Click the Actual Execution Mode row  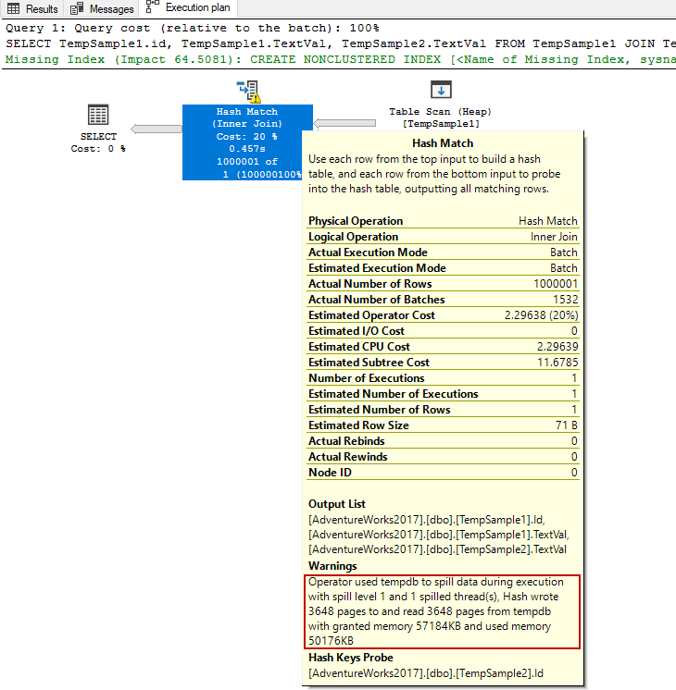coord(443,253)
